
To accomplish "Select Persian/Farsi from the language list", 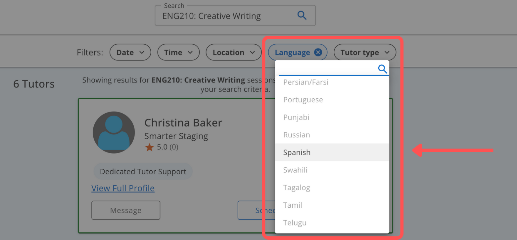I will coord(332,82).
